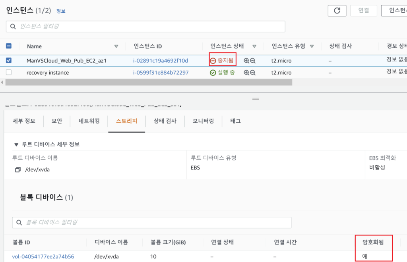This screenshot has height=262, width=407.
Task: Open the 인스턴스 상태 column sort arrow
Action: [x=254, y=46]
